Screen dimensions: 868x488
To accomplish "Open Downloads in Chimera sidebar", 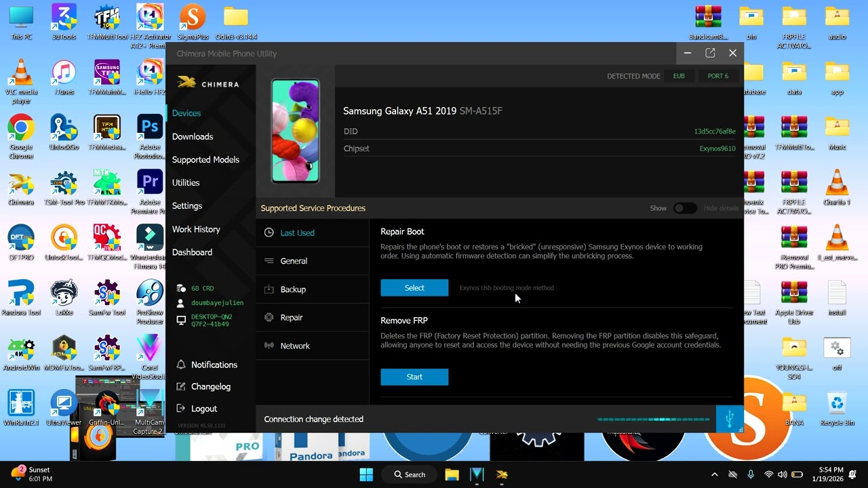I will coord(193,136).
